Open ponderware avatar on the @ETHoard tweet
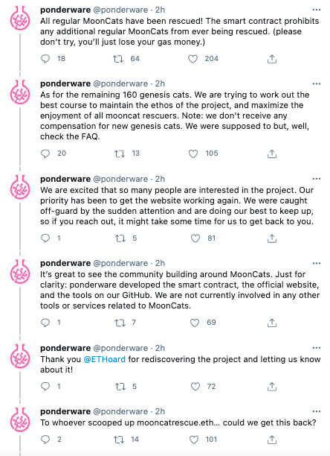This screenshot has width=330, height=456. pos(20,357)
